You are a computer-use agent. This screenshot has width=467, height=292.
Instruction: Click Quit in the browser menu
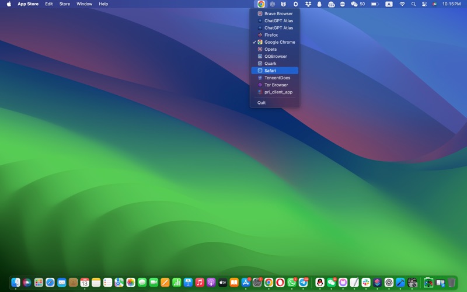click(262, 103)
